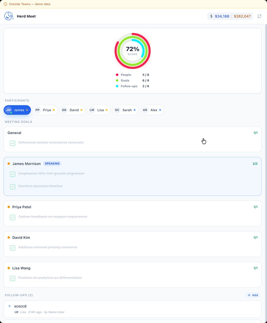This screenshot has height=323, width=267.
Task: Select James participant chip
Action: [17, 110]
